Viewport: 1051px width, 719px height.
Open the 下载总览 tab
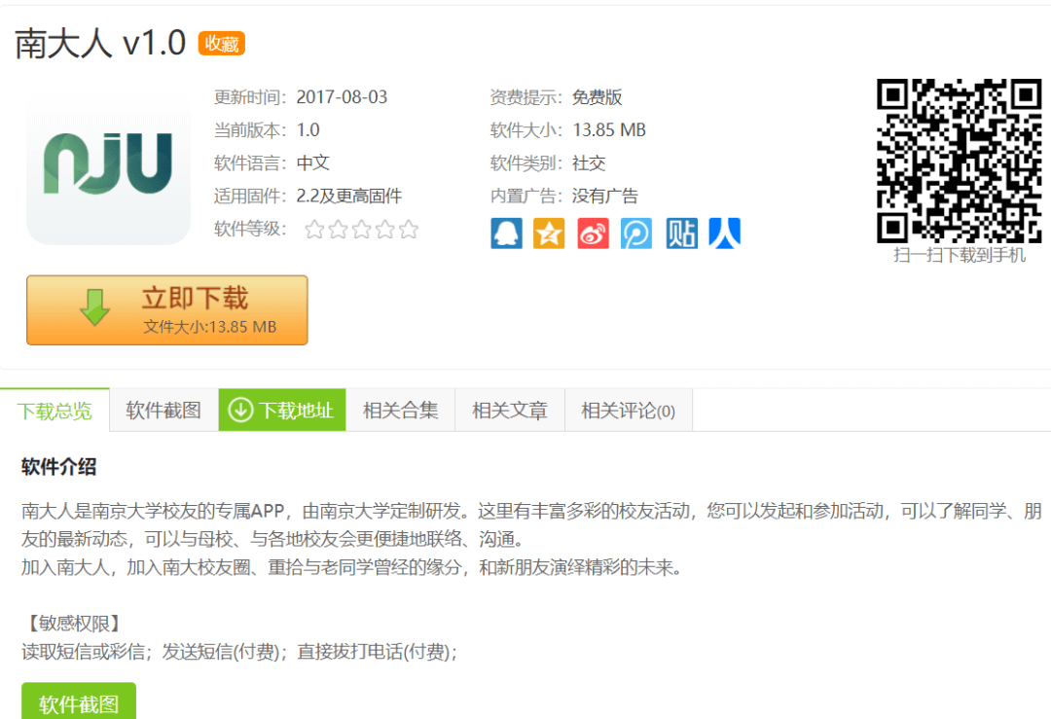(54, 410)
